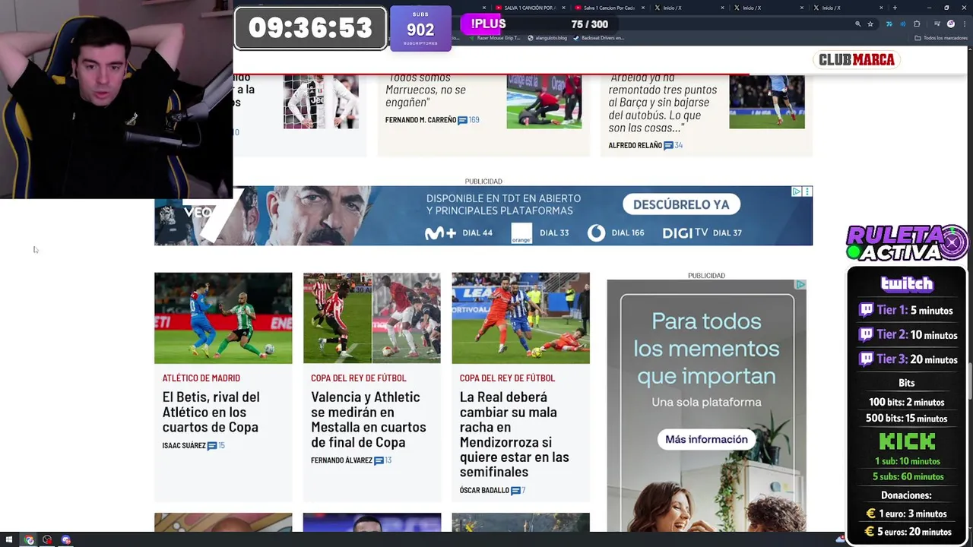Click the zoom magnifier icon in the address bar
973x547 pixels.
click(858, 24)
